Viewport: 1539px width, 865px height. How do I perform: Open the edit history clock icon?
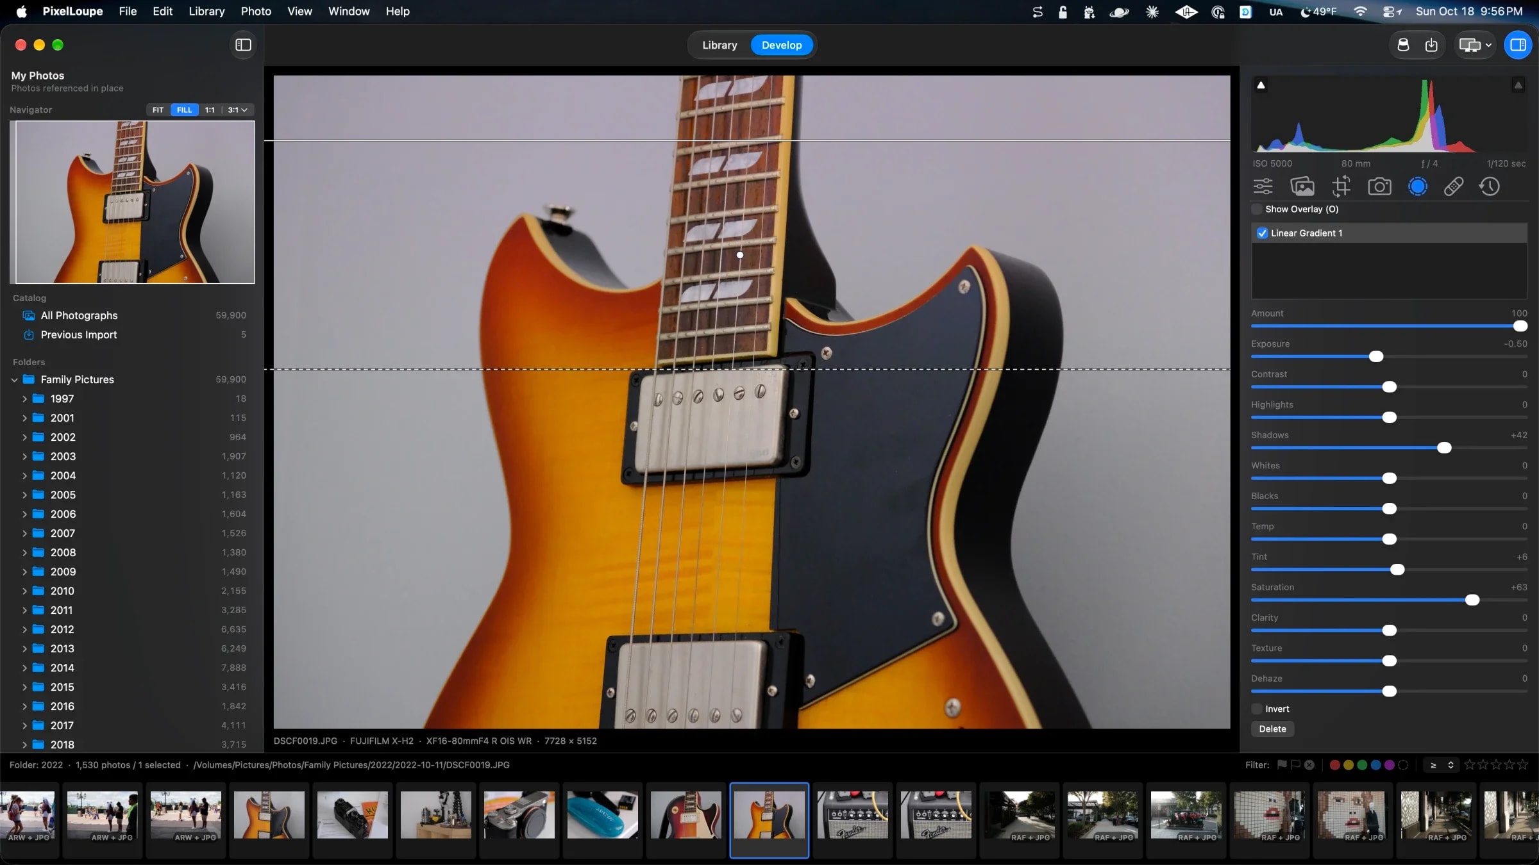point(1489,186)
